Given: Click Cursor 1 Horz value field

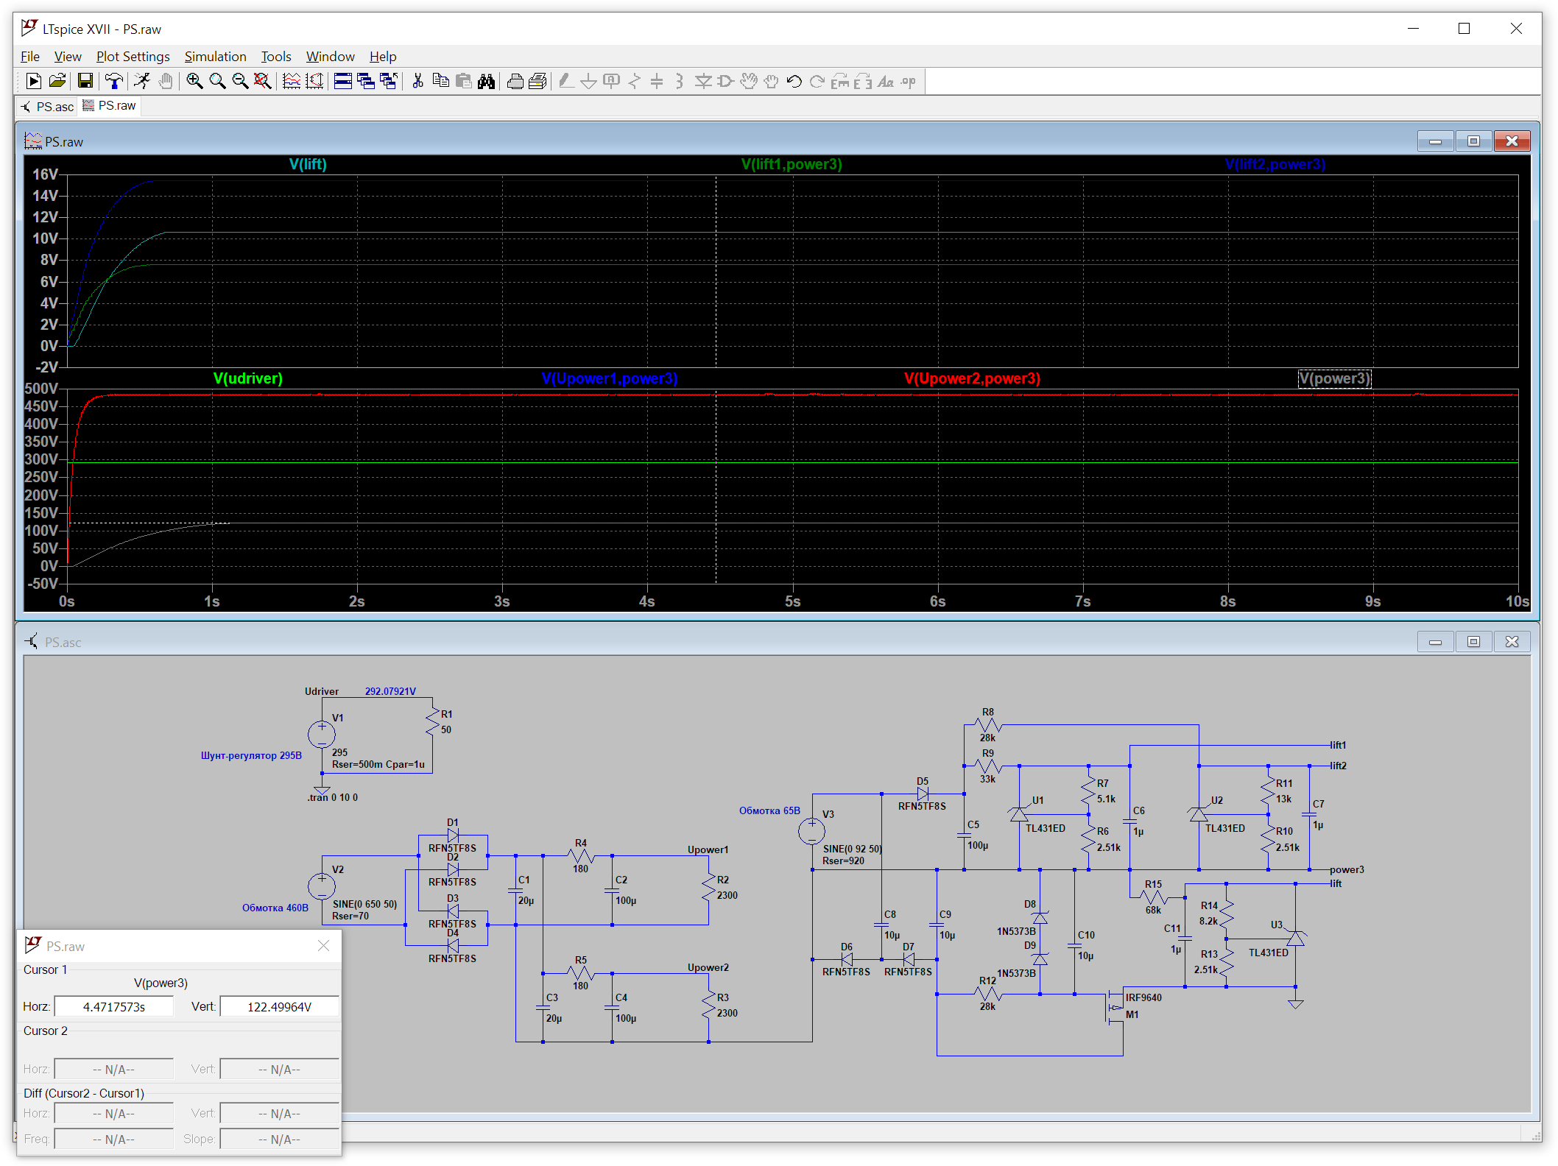Looking at the screenshot, I should 114,1006.
